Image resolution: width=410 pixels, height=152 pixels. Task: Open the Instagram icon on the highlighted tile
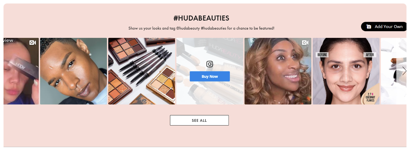coord(210,64)
